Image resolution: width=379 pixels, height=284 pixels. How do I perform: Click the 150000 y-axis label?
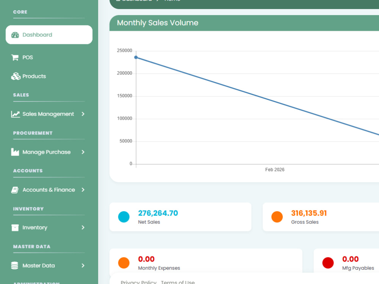pyautogui.click(x=124, y=96)
